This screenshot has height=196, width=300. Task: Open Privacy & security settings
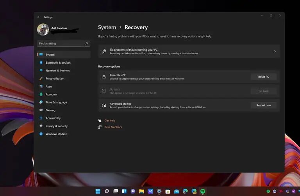(x=56, y=126)
